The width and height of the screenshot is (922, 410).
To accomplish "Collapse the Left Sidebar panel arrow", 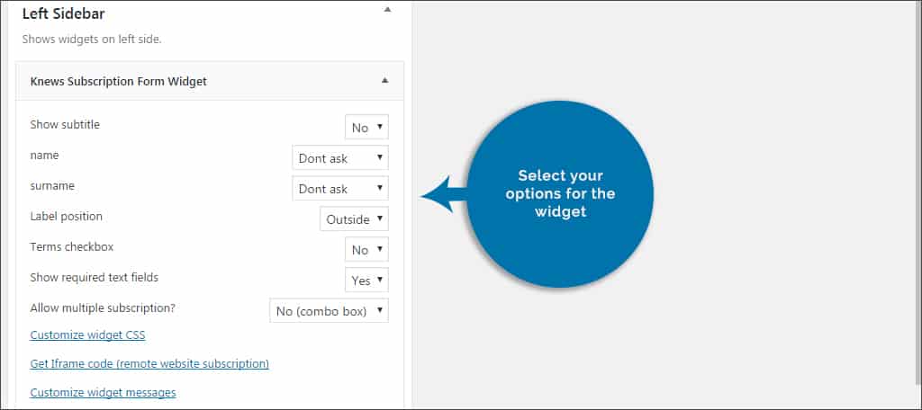I will click(x=387, y=9).
